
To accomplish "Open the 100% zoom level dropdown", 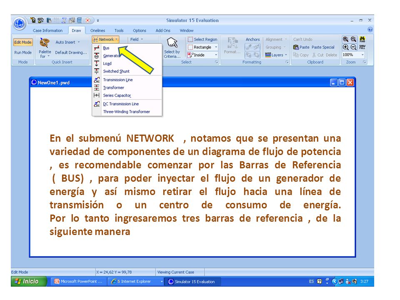I will [x=362, y=55].
